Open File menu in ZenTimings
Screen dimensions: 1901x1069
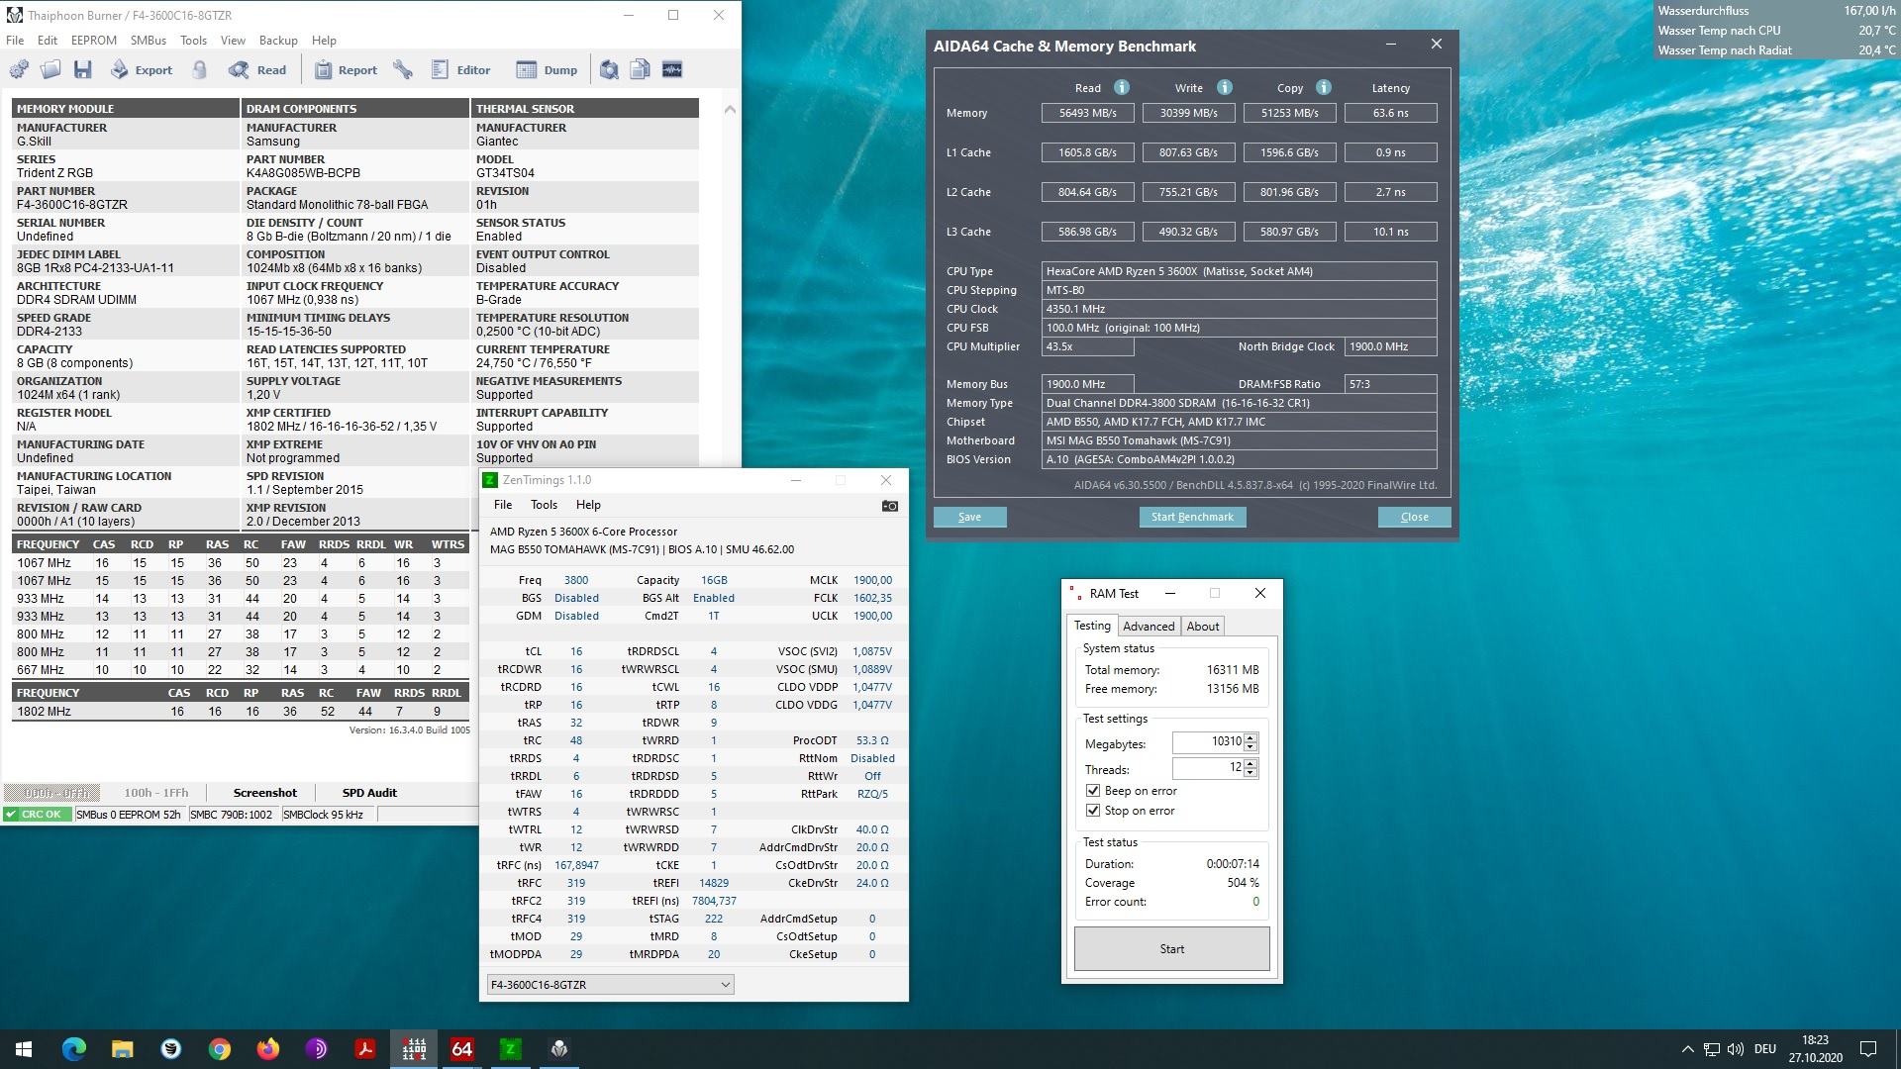503,505
